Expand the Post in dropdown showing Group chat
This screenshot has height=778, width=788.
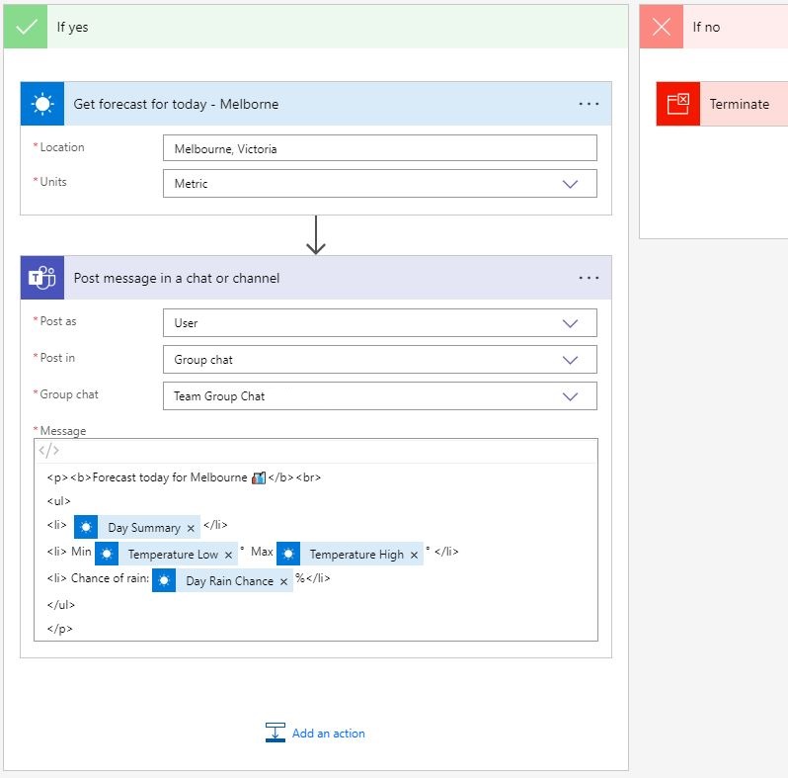pos(380,360)
